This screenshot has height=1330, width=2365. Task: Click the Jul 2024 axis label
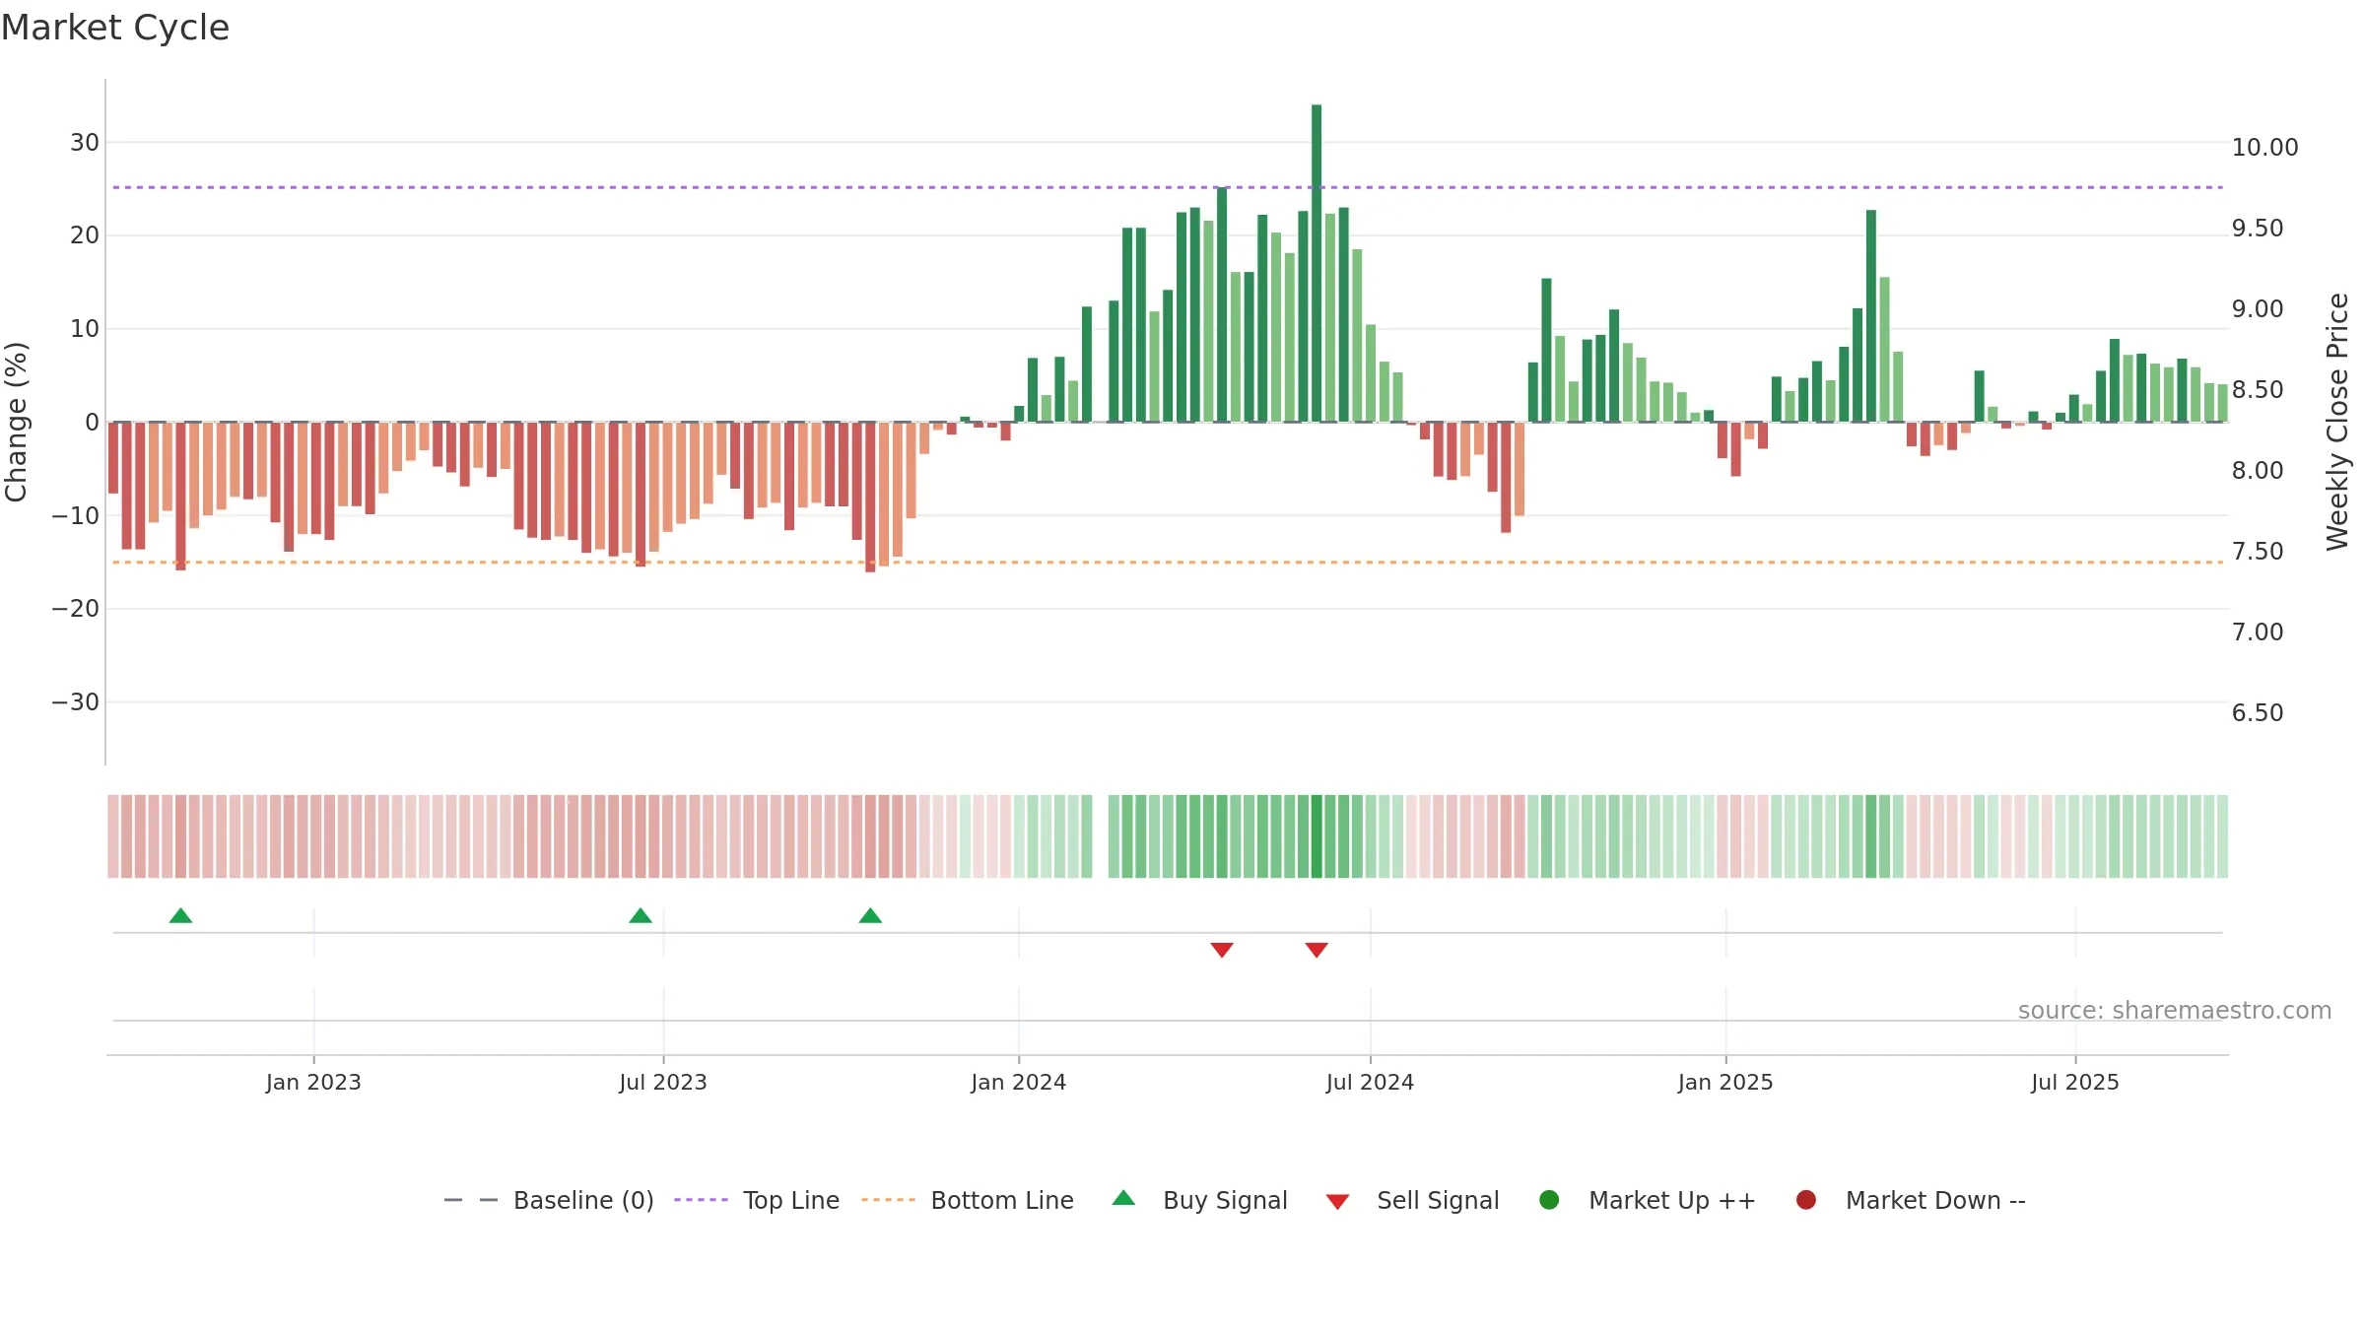tap(1370, 1082)
